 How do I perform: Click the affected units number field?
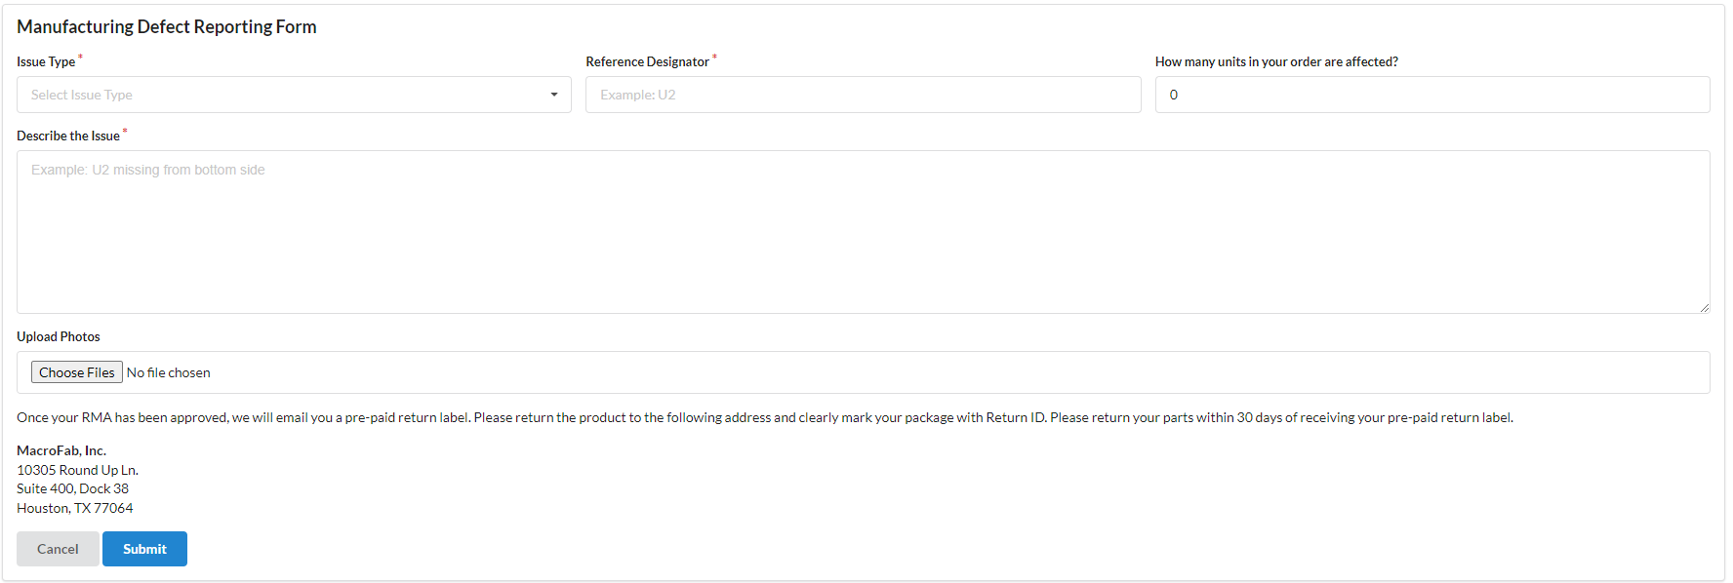[x=1431, y=95]
